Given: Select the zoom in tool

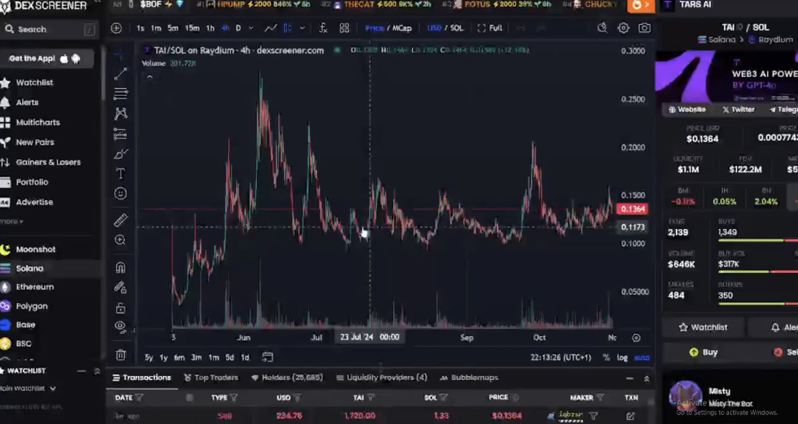Looking at the screenshot, I should [x=120, y=240].
